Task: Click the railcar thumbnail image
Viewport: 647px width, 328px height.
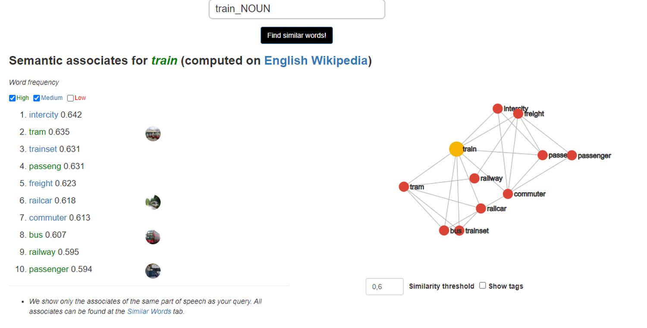Action: (153, 202)
